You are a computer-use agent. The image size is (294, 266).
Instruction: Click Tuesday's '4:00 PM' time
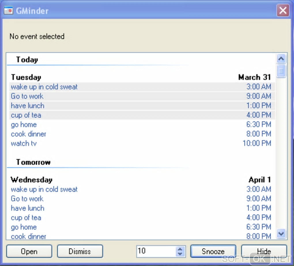[259, 115]
